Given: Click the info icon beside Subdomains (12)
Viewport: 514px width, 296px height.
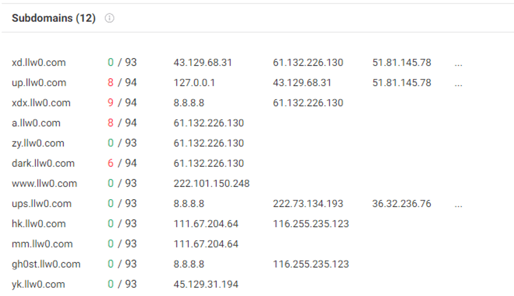Looking at the screenshot, I should (x=110, y=18).
